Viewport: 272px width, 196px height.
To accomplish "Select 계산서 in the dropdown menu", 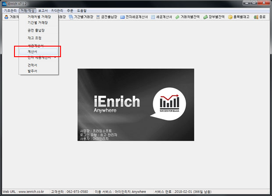I will [x=32, y=51].
